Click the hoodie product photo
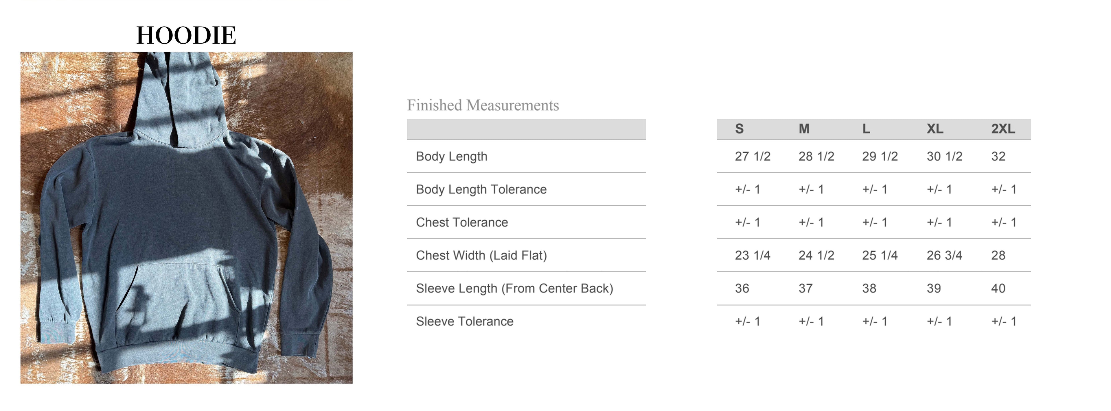Screen dimensions: 1111x411 tap(186, 218)
